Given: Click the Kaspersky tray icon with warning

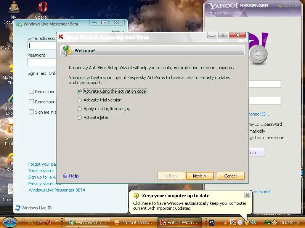Looking at the screenshot, I should tap(233, 222).
